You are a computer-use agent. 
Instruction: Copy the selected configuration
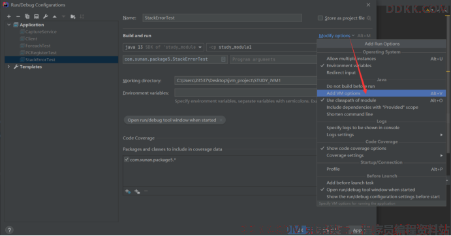tap(27, 17)
